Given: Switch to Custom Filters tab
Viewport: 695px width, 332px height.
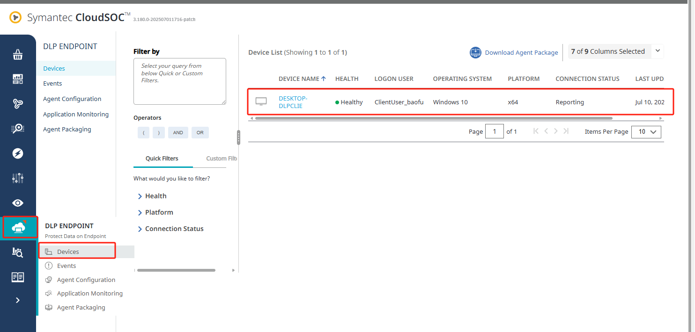Looking at the screenshot, I should click(x=222, y=159).
